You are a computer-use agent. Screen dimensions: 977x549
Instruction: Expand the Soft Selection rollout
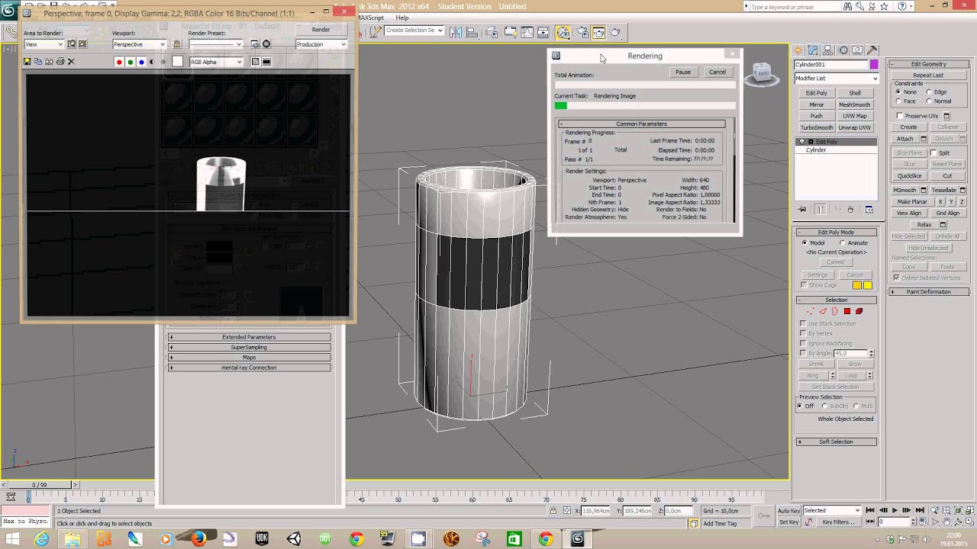(836, 441)
